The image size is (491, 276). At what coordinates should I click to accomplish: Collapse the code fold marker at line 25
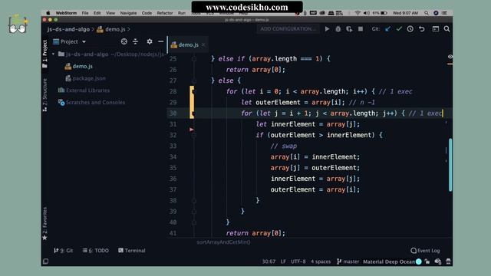194,59
